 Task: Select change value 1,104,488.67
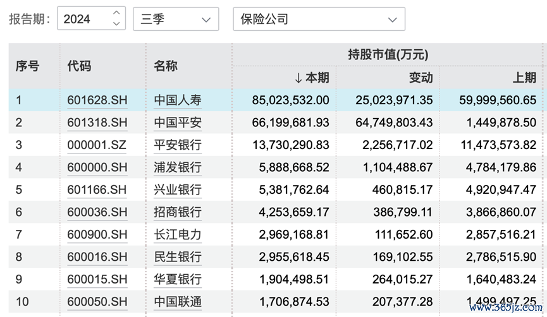(x=398, y=167)
